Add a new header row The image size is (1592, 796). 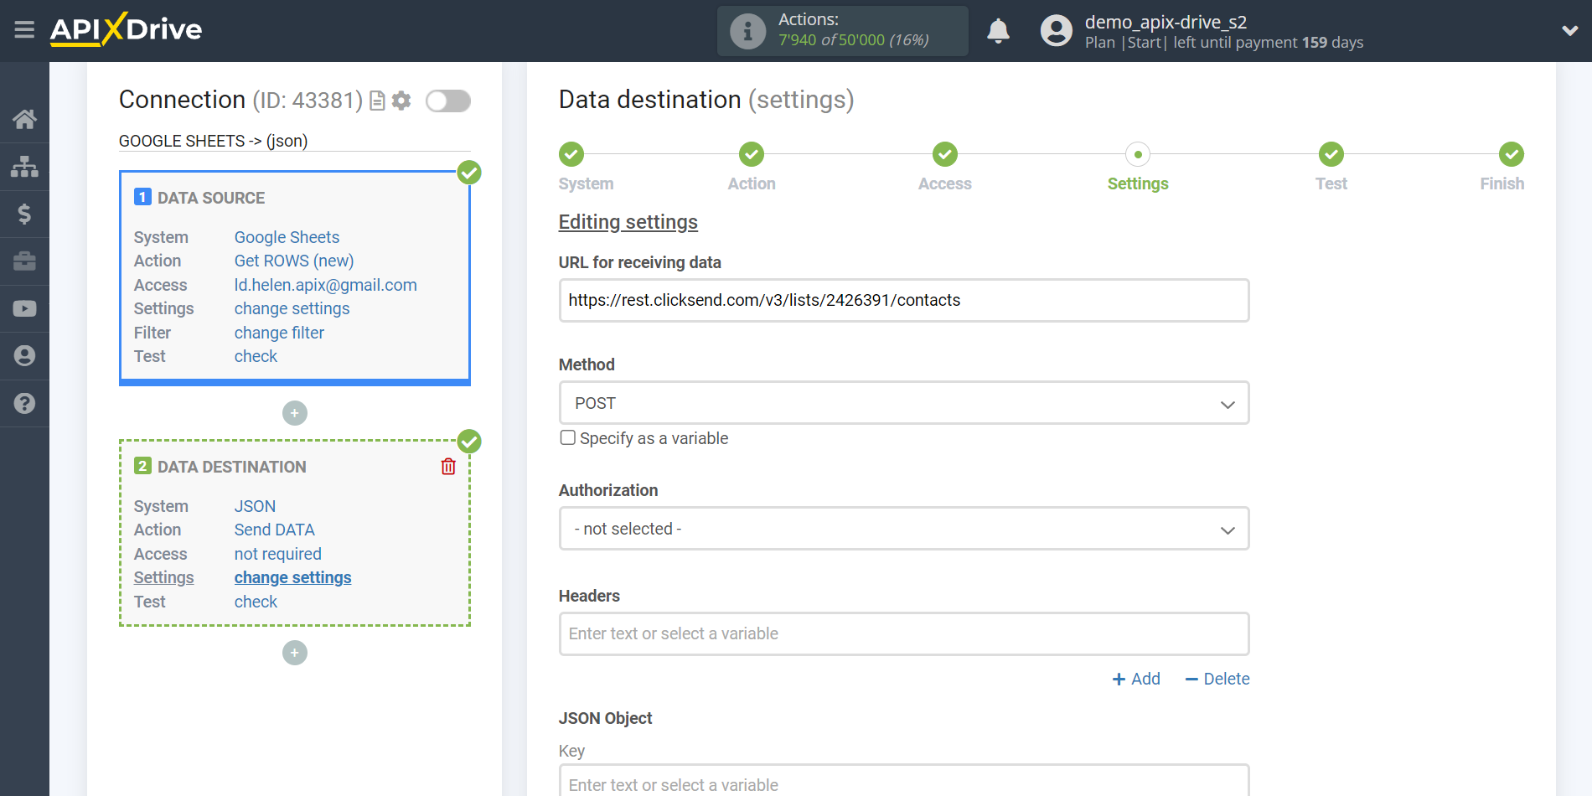point(1136,679)
